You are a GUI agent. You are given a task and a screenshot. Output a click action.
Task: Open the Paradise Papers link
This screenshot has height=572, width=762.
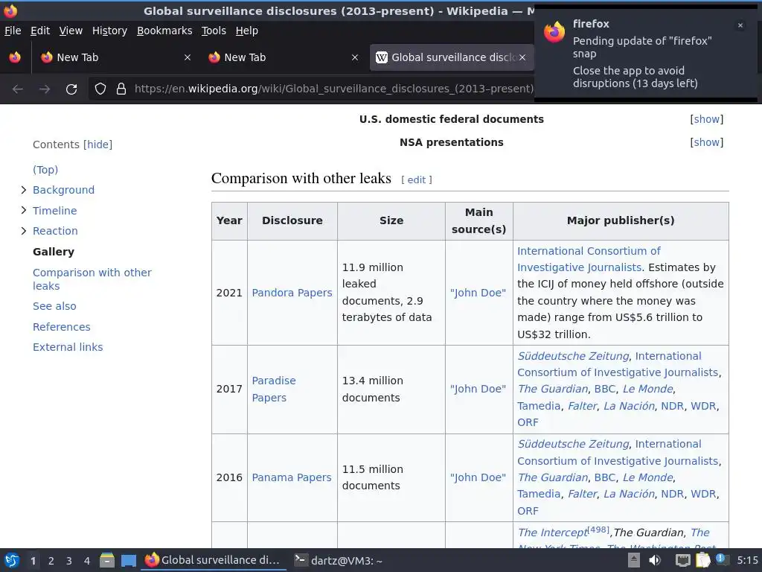[x=274, y=389]
